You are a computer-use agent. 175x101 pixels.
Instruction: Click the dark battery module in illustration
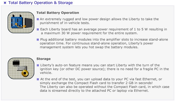[29, 23]
